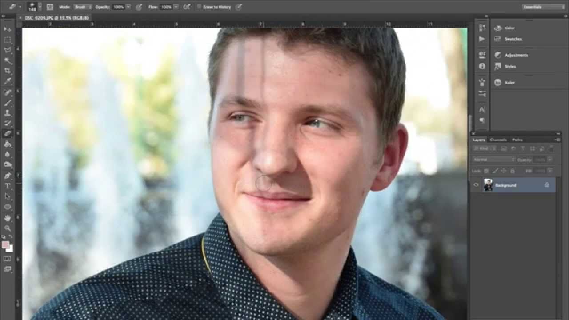Select the Background layer thumbnail

[x=488, y=185]
